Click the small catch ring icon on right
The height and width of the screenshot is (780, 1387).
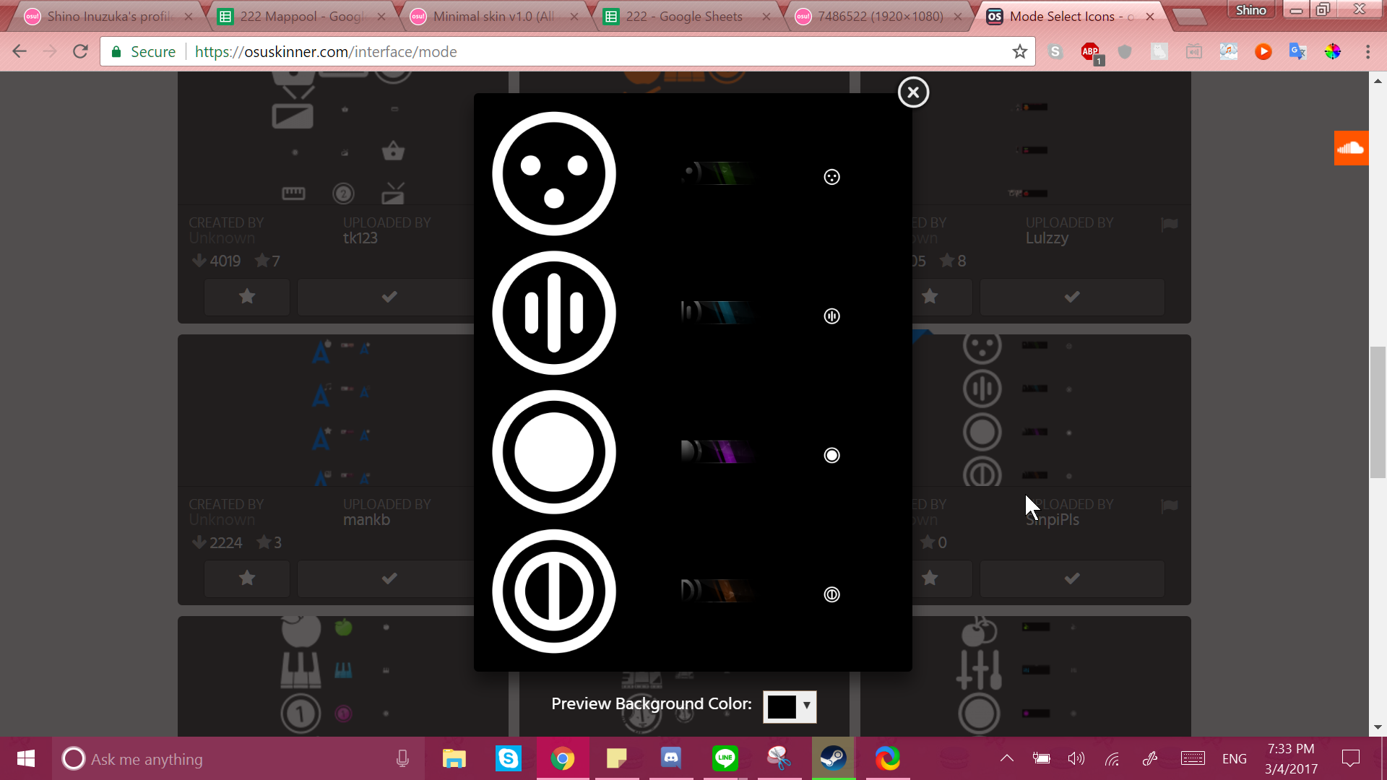(x=831, y=455)
